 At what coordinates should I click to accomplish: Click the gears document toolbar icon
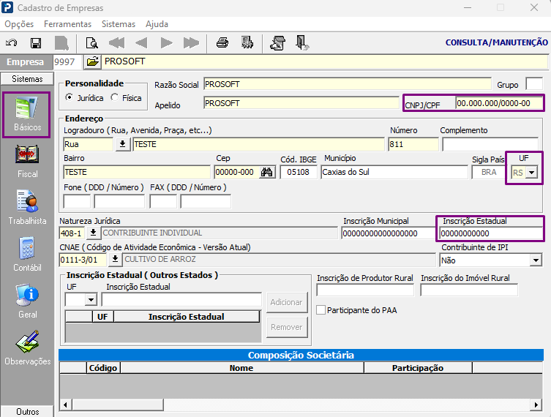point(247,43)
